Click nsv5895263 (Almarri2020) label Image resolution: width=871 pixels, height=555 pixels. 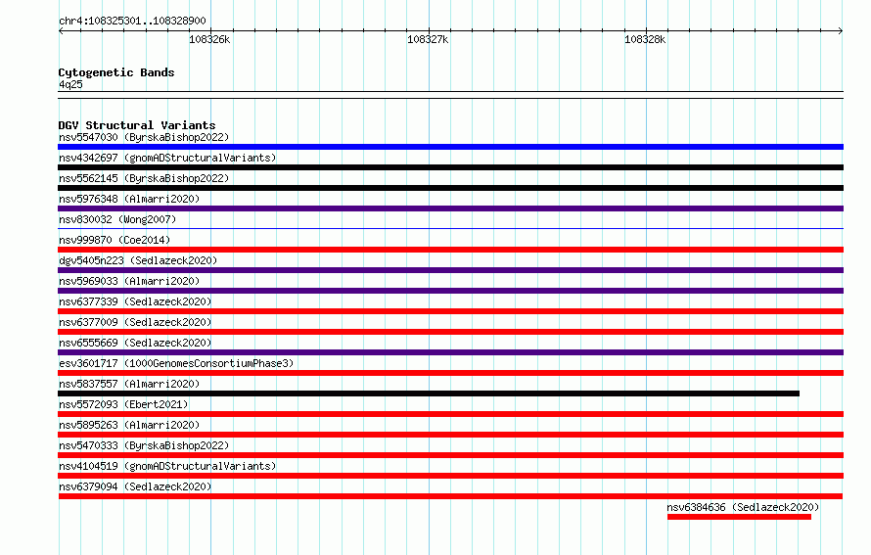[129, 425]
